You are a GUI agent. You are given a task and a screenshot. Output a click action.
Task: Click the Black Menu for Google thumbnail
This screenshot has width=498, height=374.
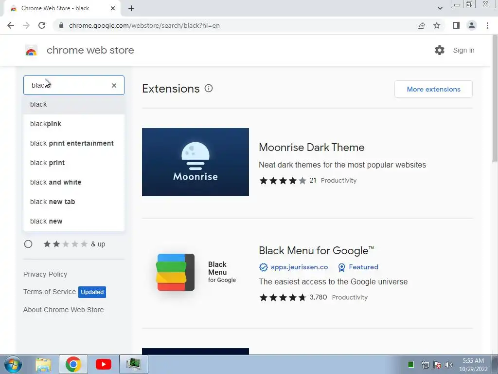pyautogui.click(x=196, y=272)
